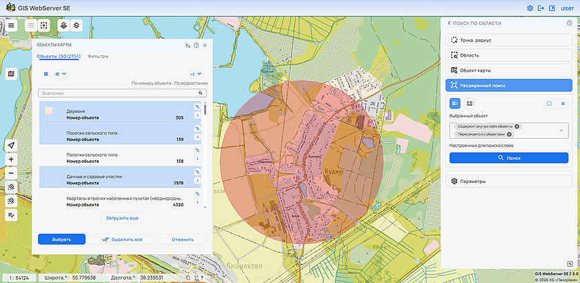Open the settings gear in header
This screenshot has height=283, width=580.
click(530, 8)
